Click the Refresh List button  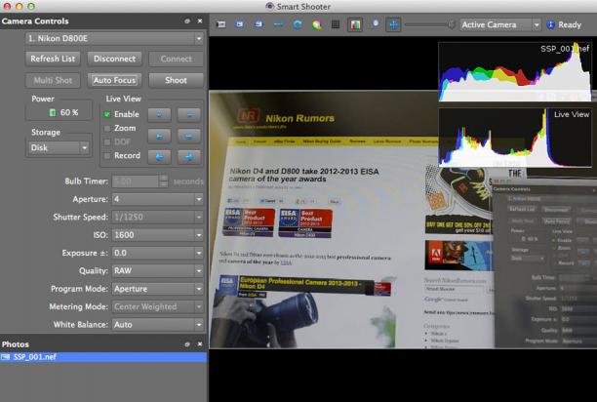[53, 59]
